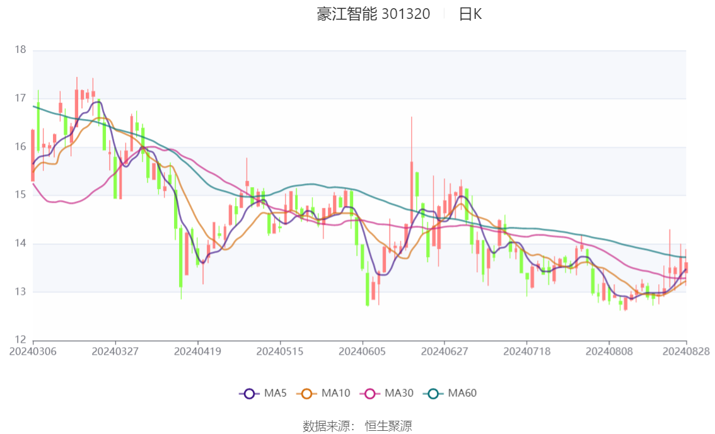Click x-axis date label 20240327
715x434 pixels.
click(x=115, y=351)
